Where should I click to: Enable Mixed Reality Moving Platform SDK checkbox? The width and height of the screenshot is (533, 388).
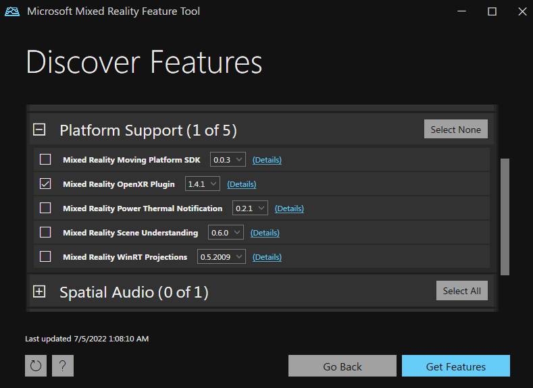pyautogui.click(x=45, y=160)
